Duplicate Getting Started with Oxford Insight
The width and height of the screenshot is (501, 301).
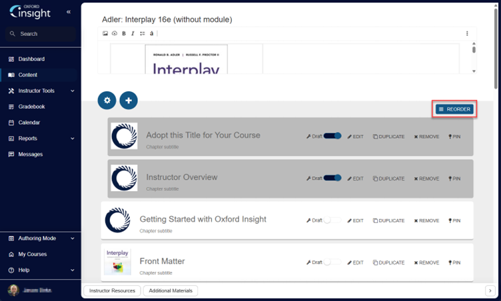click(x=388, y=220)
